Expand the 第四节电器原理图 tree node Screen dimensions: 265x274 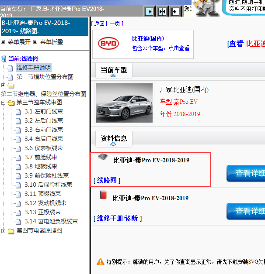pyautogui.click(x=3, y=231)
